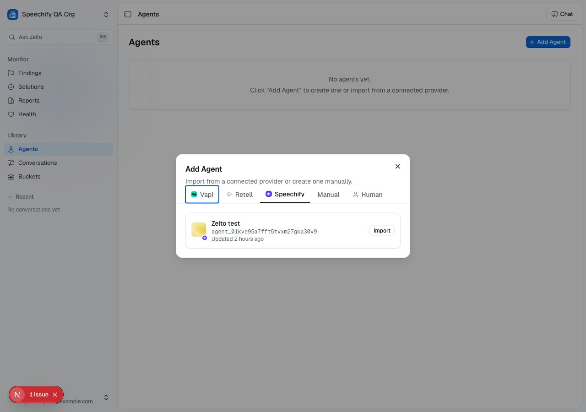The image size is (586, 412).
Task: Switch to the Manual tab
Action: [328, 195]
